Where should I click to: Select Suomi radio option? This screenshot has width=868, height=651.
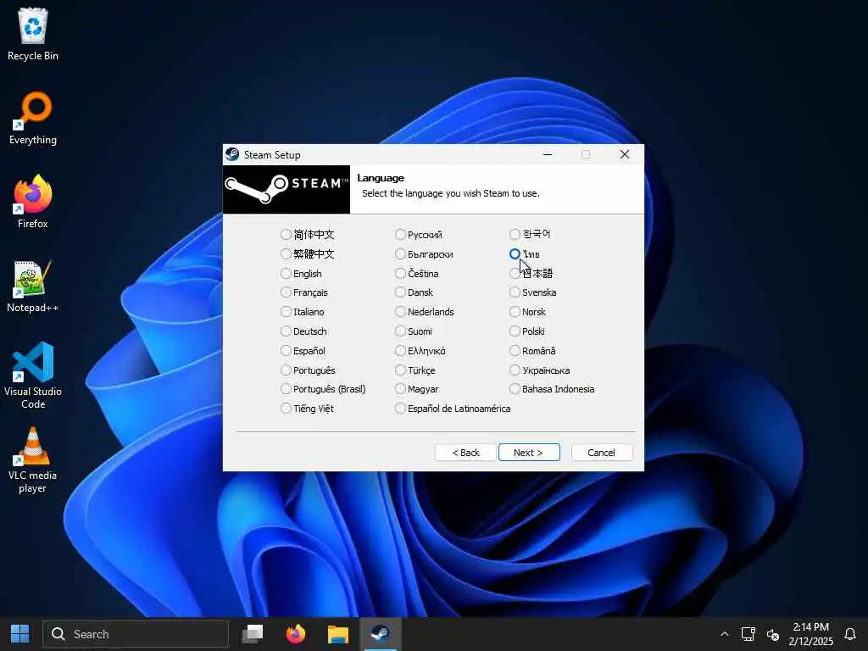(x=400, y=331)
